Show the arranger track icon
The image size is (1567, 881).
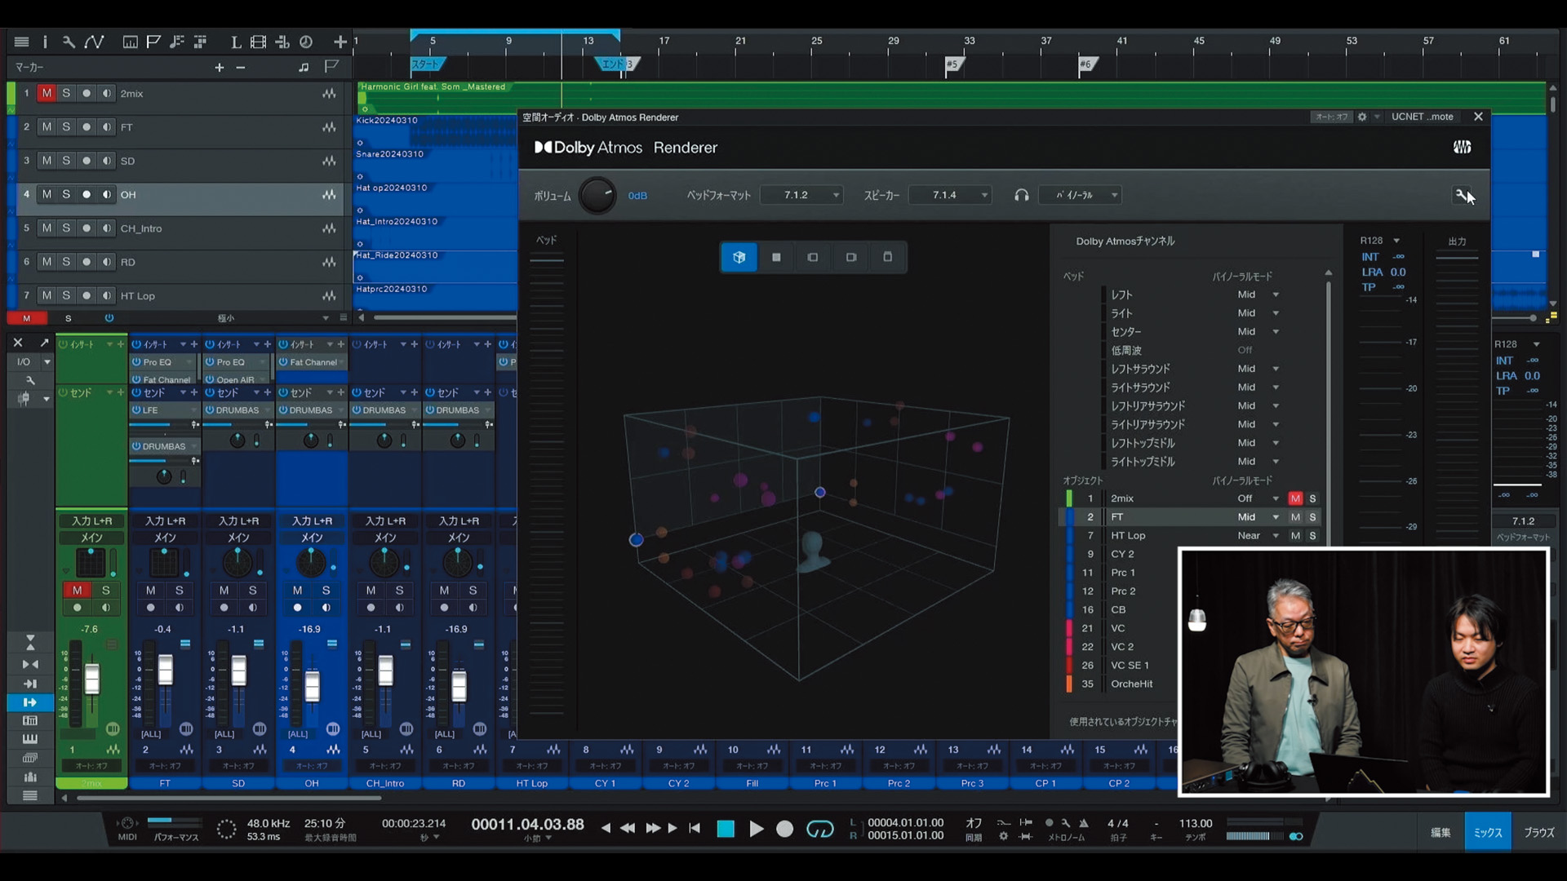point(201,42)
